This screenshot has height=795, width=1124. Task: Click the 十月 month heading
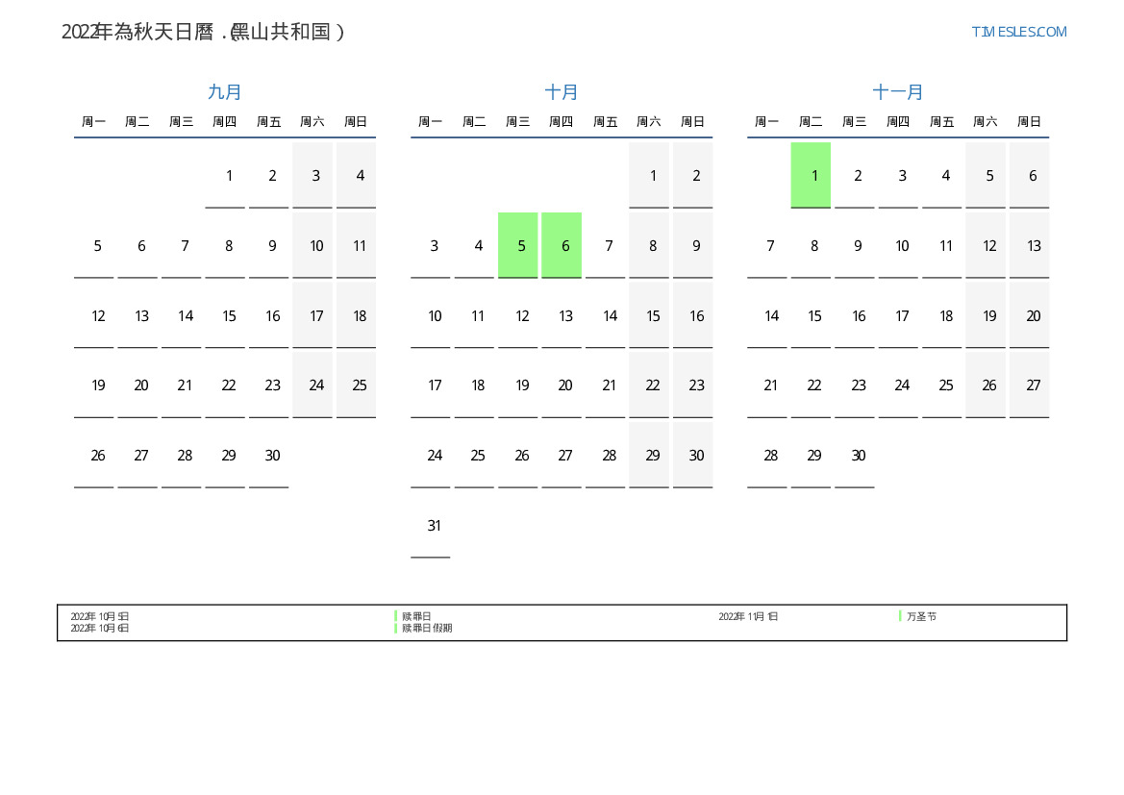pyautogui.click(x=562, y=92)
